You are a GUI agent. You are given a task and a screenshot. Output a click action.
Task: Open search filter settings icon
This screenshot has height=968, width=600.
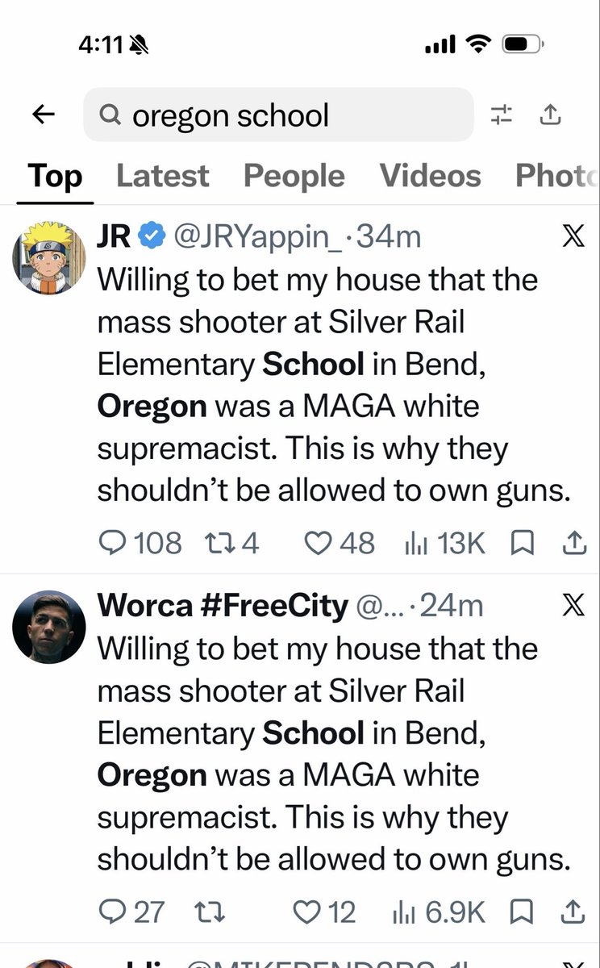[x=501, y=115]
